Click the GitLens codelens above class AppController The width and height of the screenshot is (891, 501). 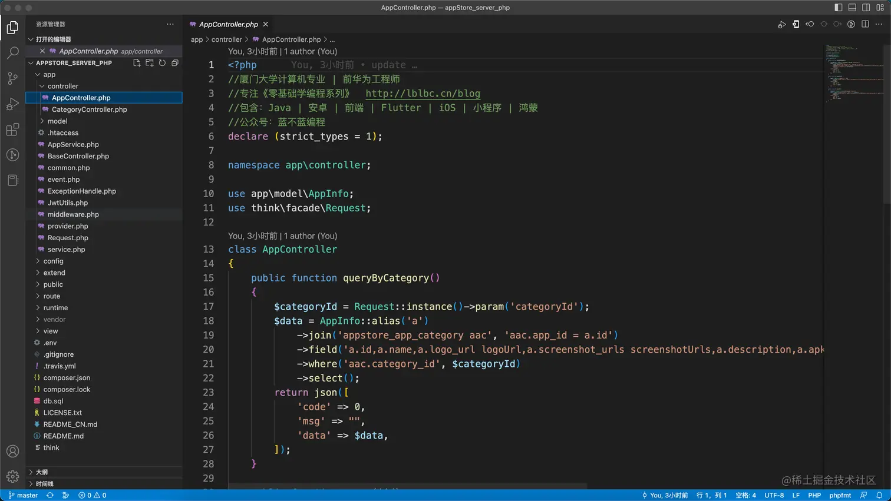(x=282, y=236)
